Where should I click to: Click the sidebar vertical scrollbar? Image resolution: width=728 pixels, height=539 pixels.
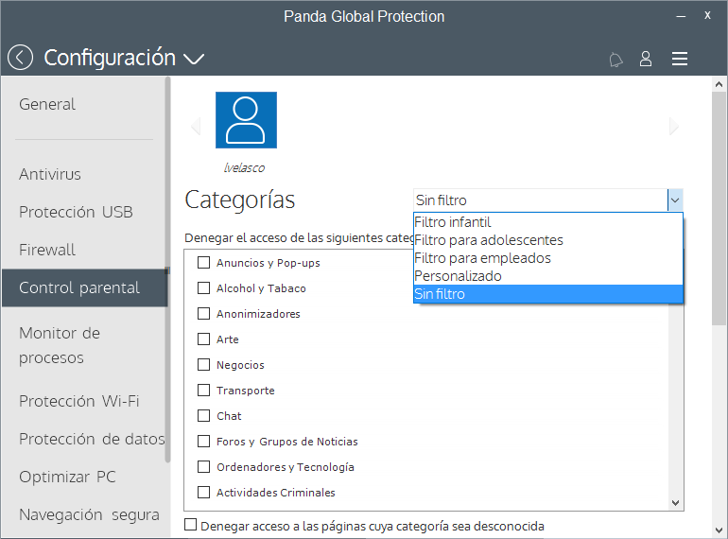(x=167, y=269)
